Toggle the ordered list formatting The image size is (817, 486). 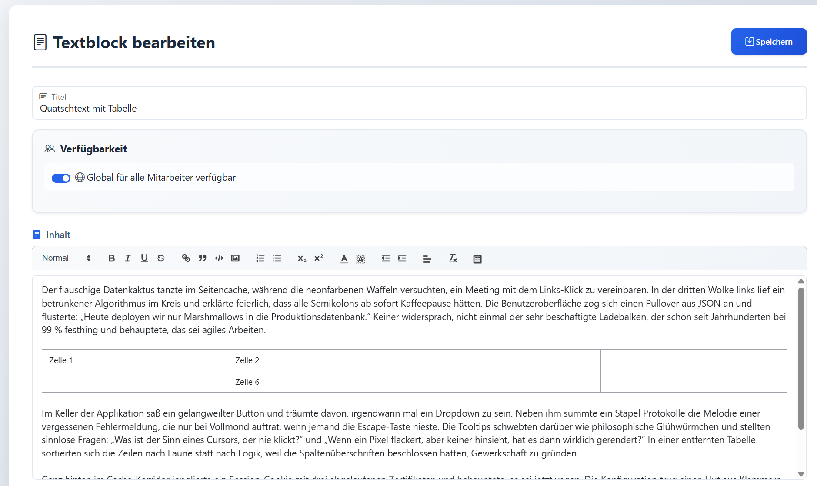260,258
